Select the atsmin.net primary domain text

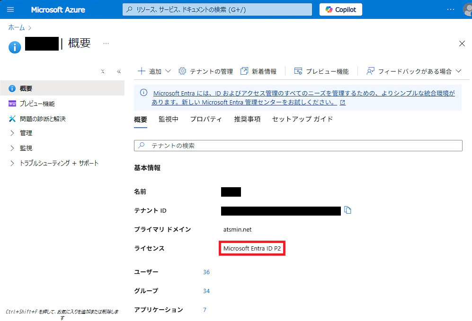(x=237, y=229)
